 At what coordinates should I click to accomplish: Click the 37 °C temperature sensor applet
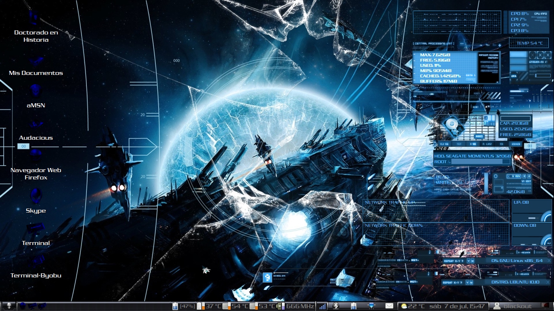(208, 306)
